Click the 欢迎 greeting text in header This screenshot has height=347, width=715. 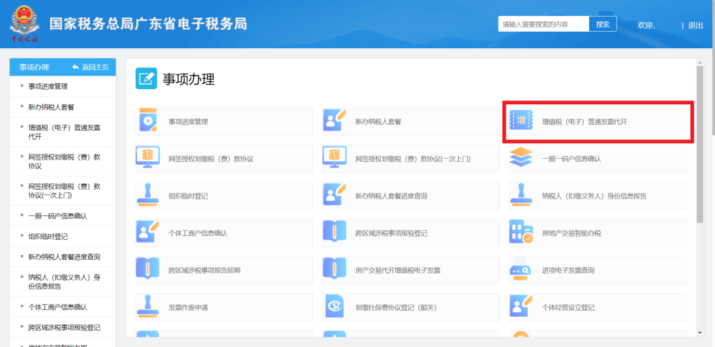[x=646, y=25]
